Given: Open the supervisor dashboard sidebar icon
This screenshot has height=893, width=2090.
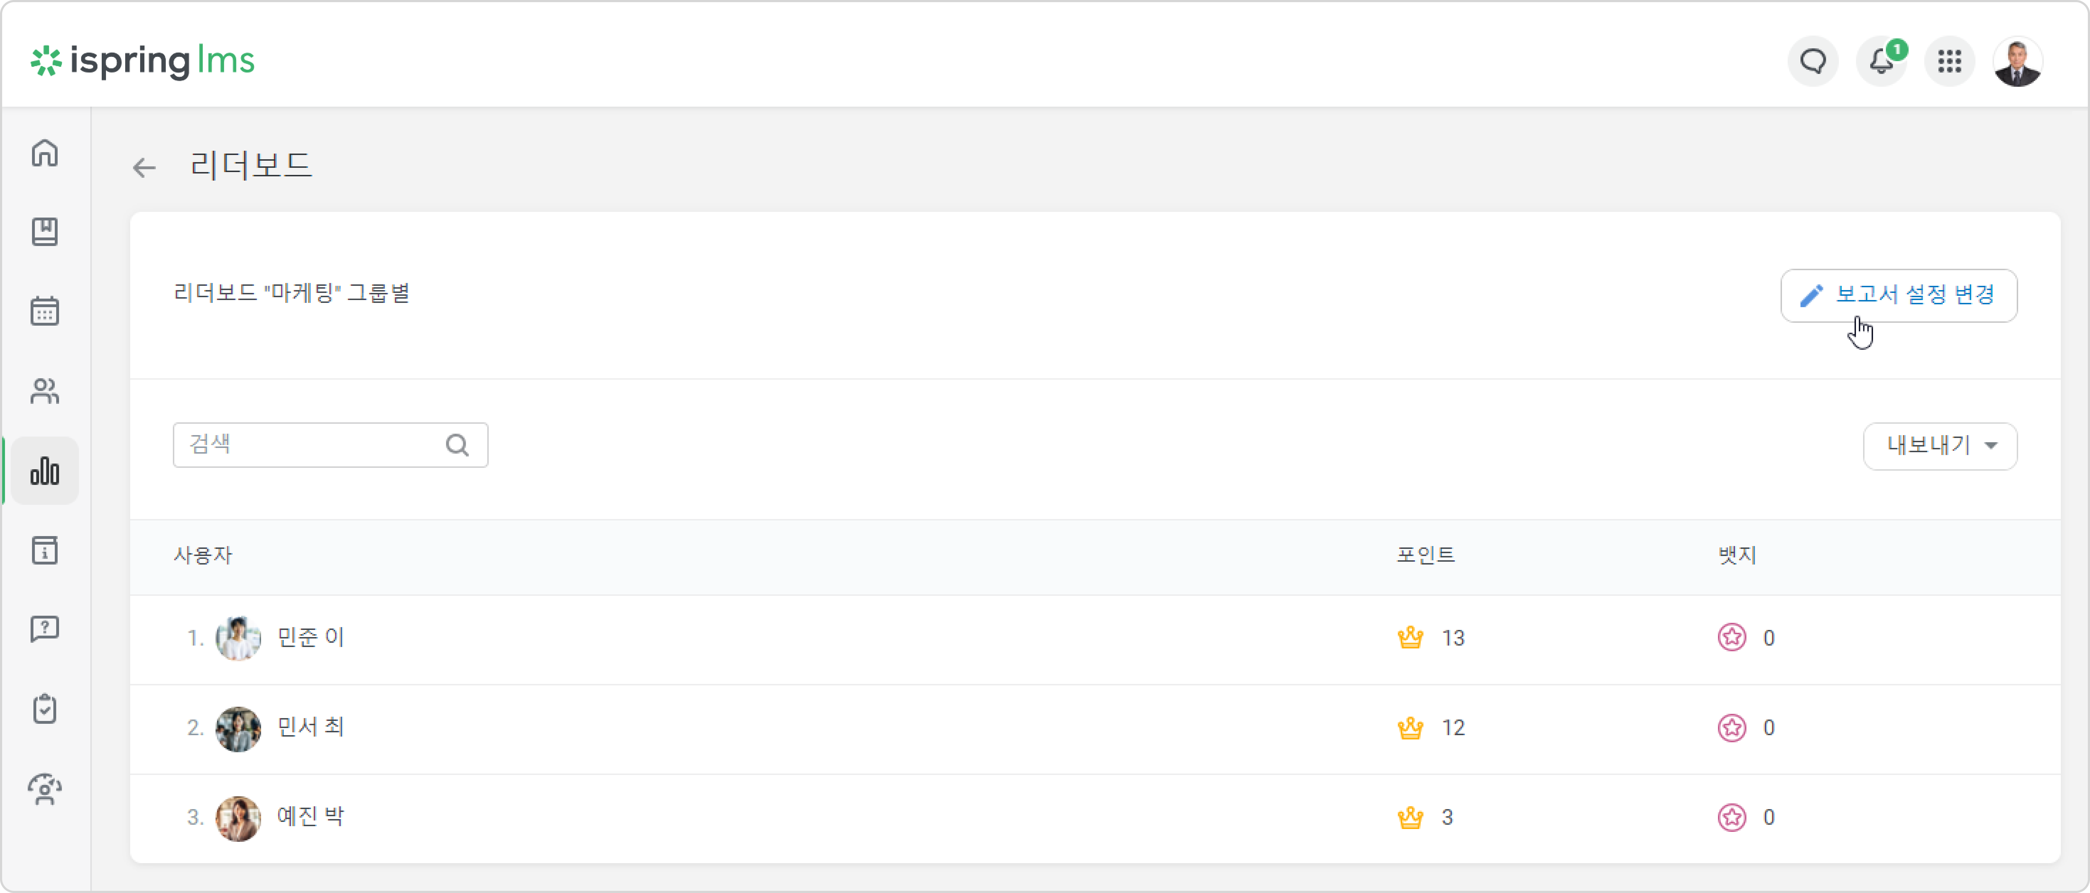Looking at the screenshot, I should click(44, 789).
